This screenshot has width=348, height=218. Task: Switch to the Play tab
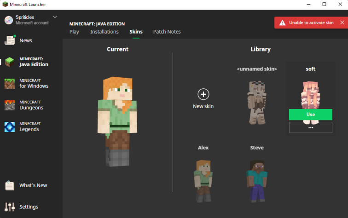click(74, 32)
